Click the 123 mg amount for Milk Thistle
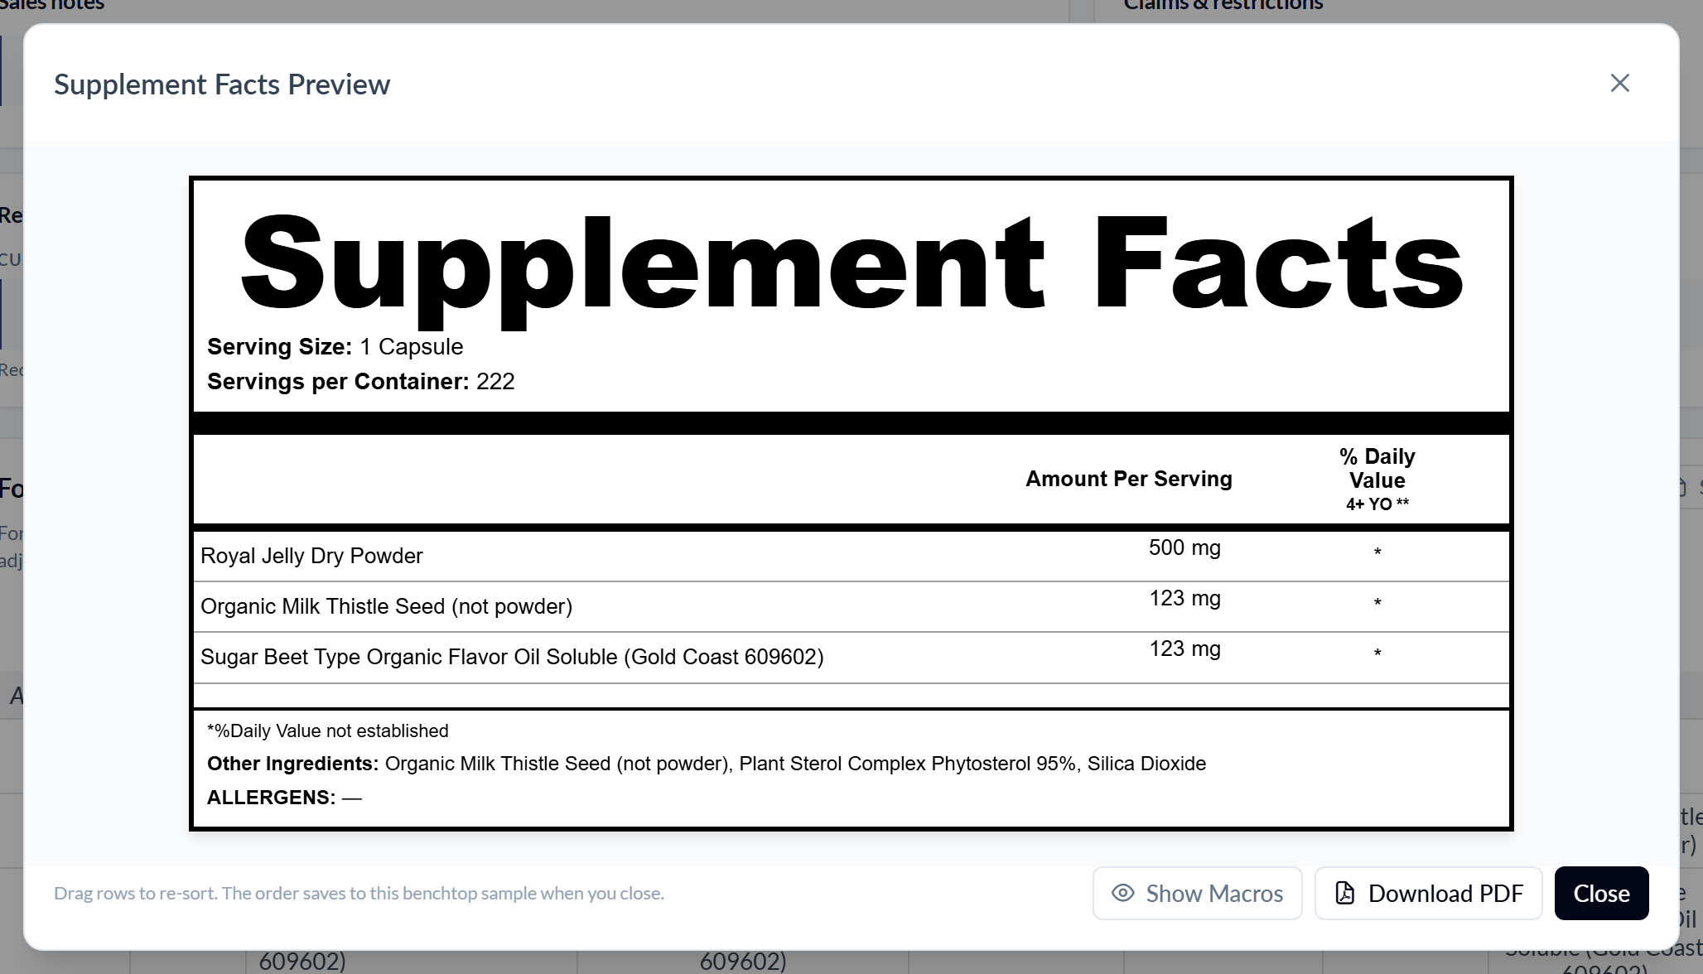The height and width of the screenshot is (974, 1703). pos(1184,598)
